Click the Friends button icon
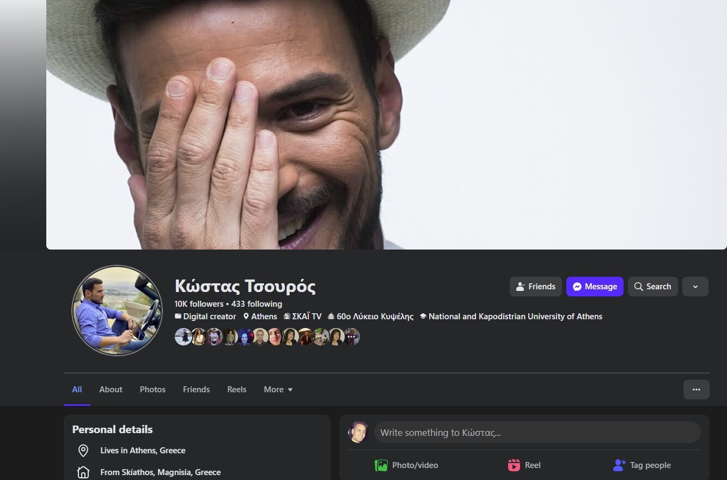The image size is (727, 480). (x=521, y=287)
